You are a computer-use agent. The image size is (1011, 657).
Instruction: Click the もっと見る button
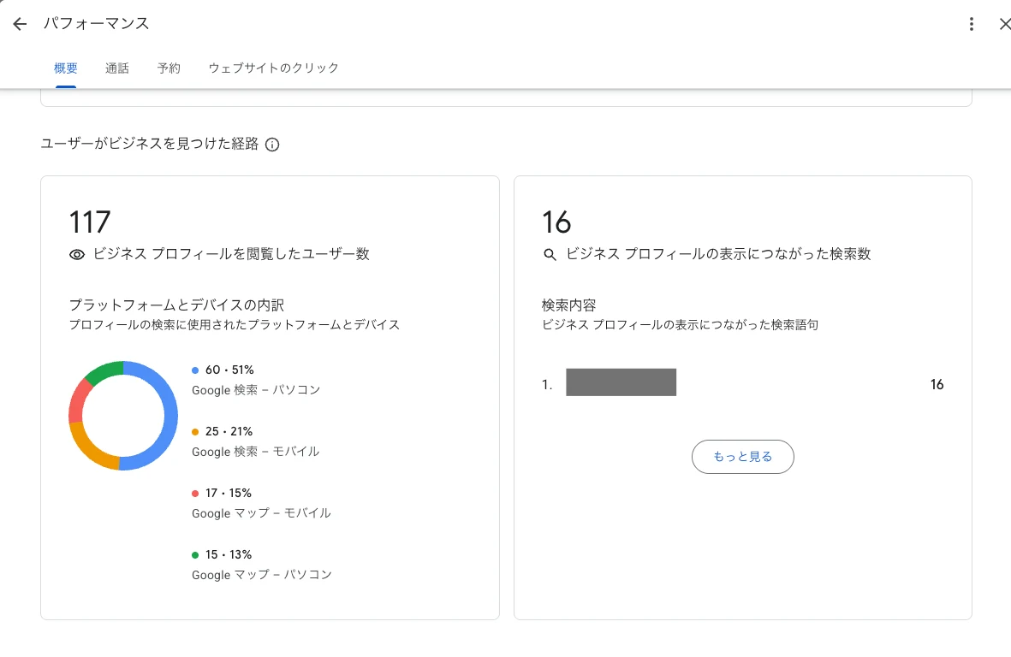click(x=743, y=457)
